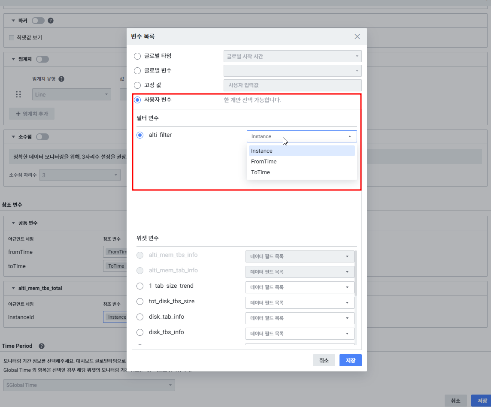
Task: Click the 사용자 입력값 input field
Action: coord(292,85)
